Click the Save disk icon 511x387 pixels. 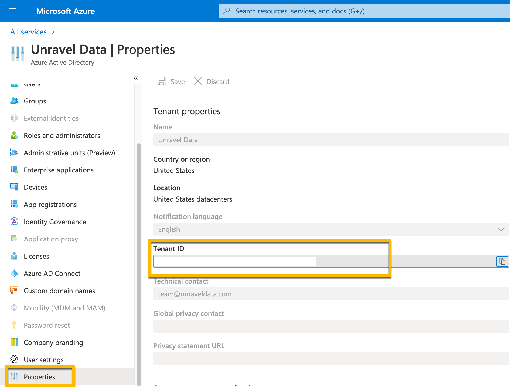tap(162, 81)
